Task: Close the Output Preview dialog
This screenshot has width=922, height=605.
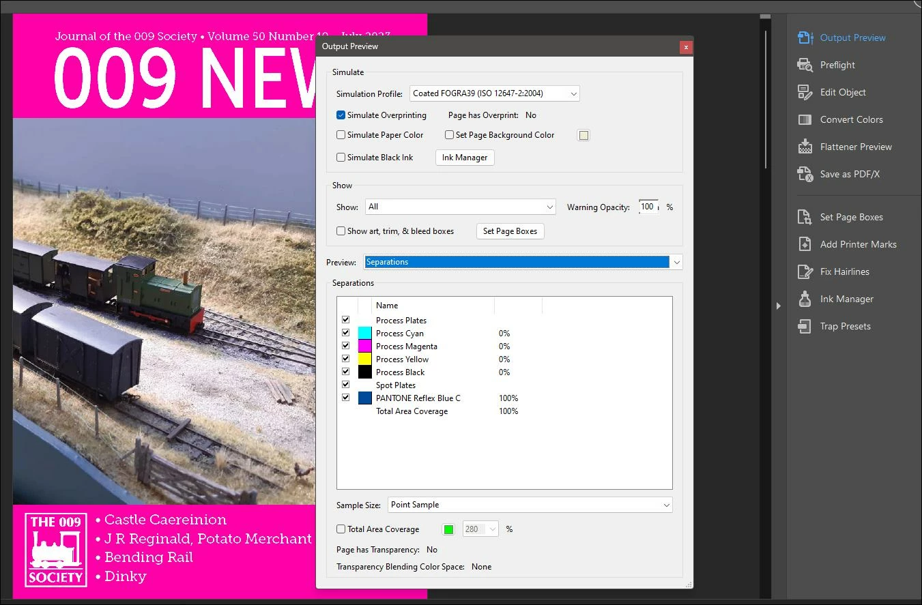Action: pos(686,47)
